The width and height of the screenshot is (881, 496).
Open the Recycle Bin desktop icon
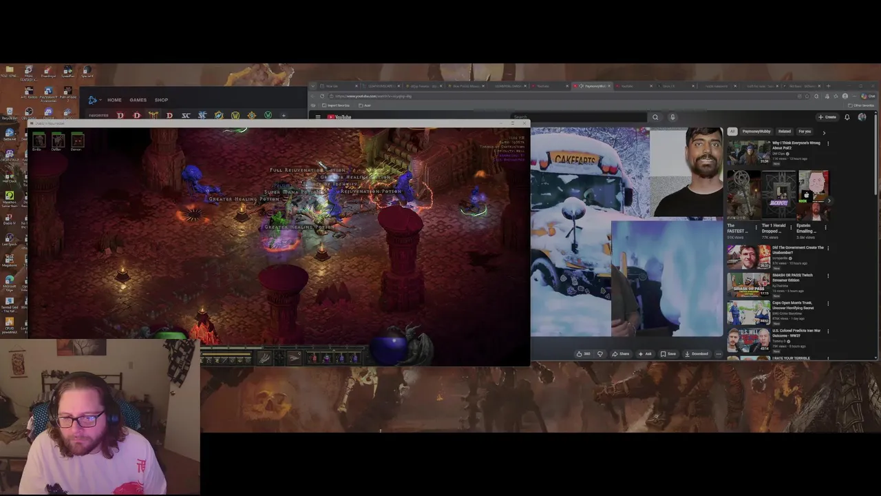tap(10, 114)
